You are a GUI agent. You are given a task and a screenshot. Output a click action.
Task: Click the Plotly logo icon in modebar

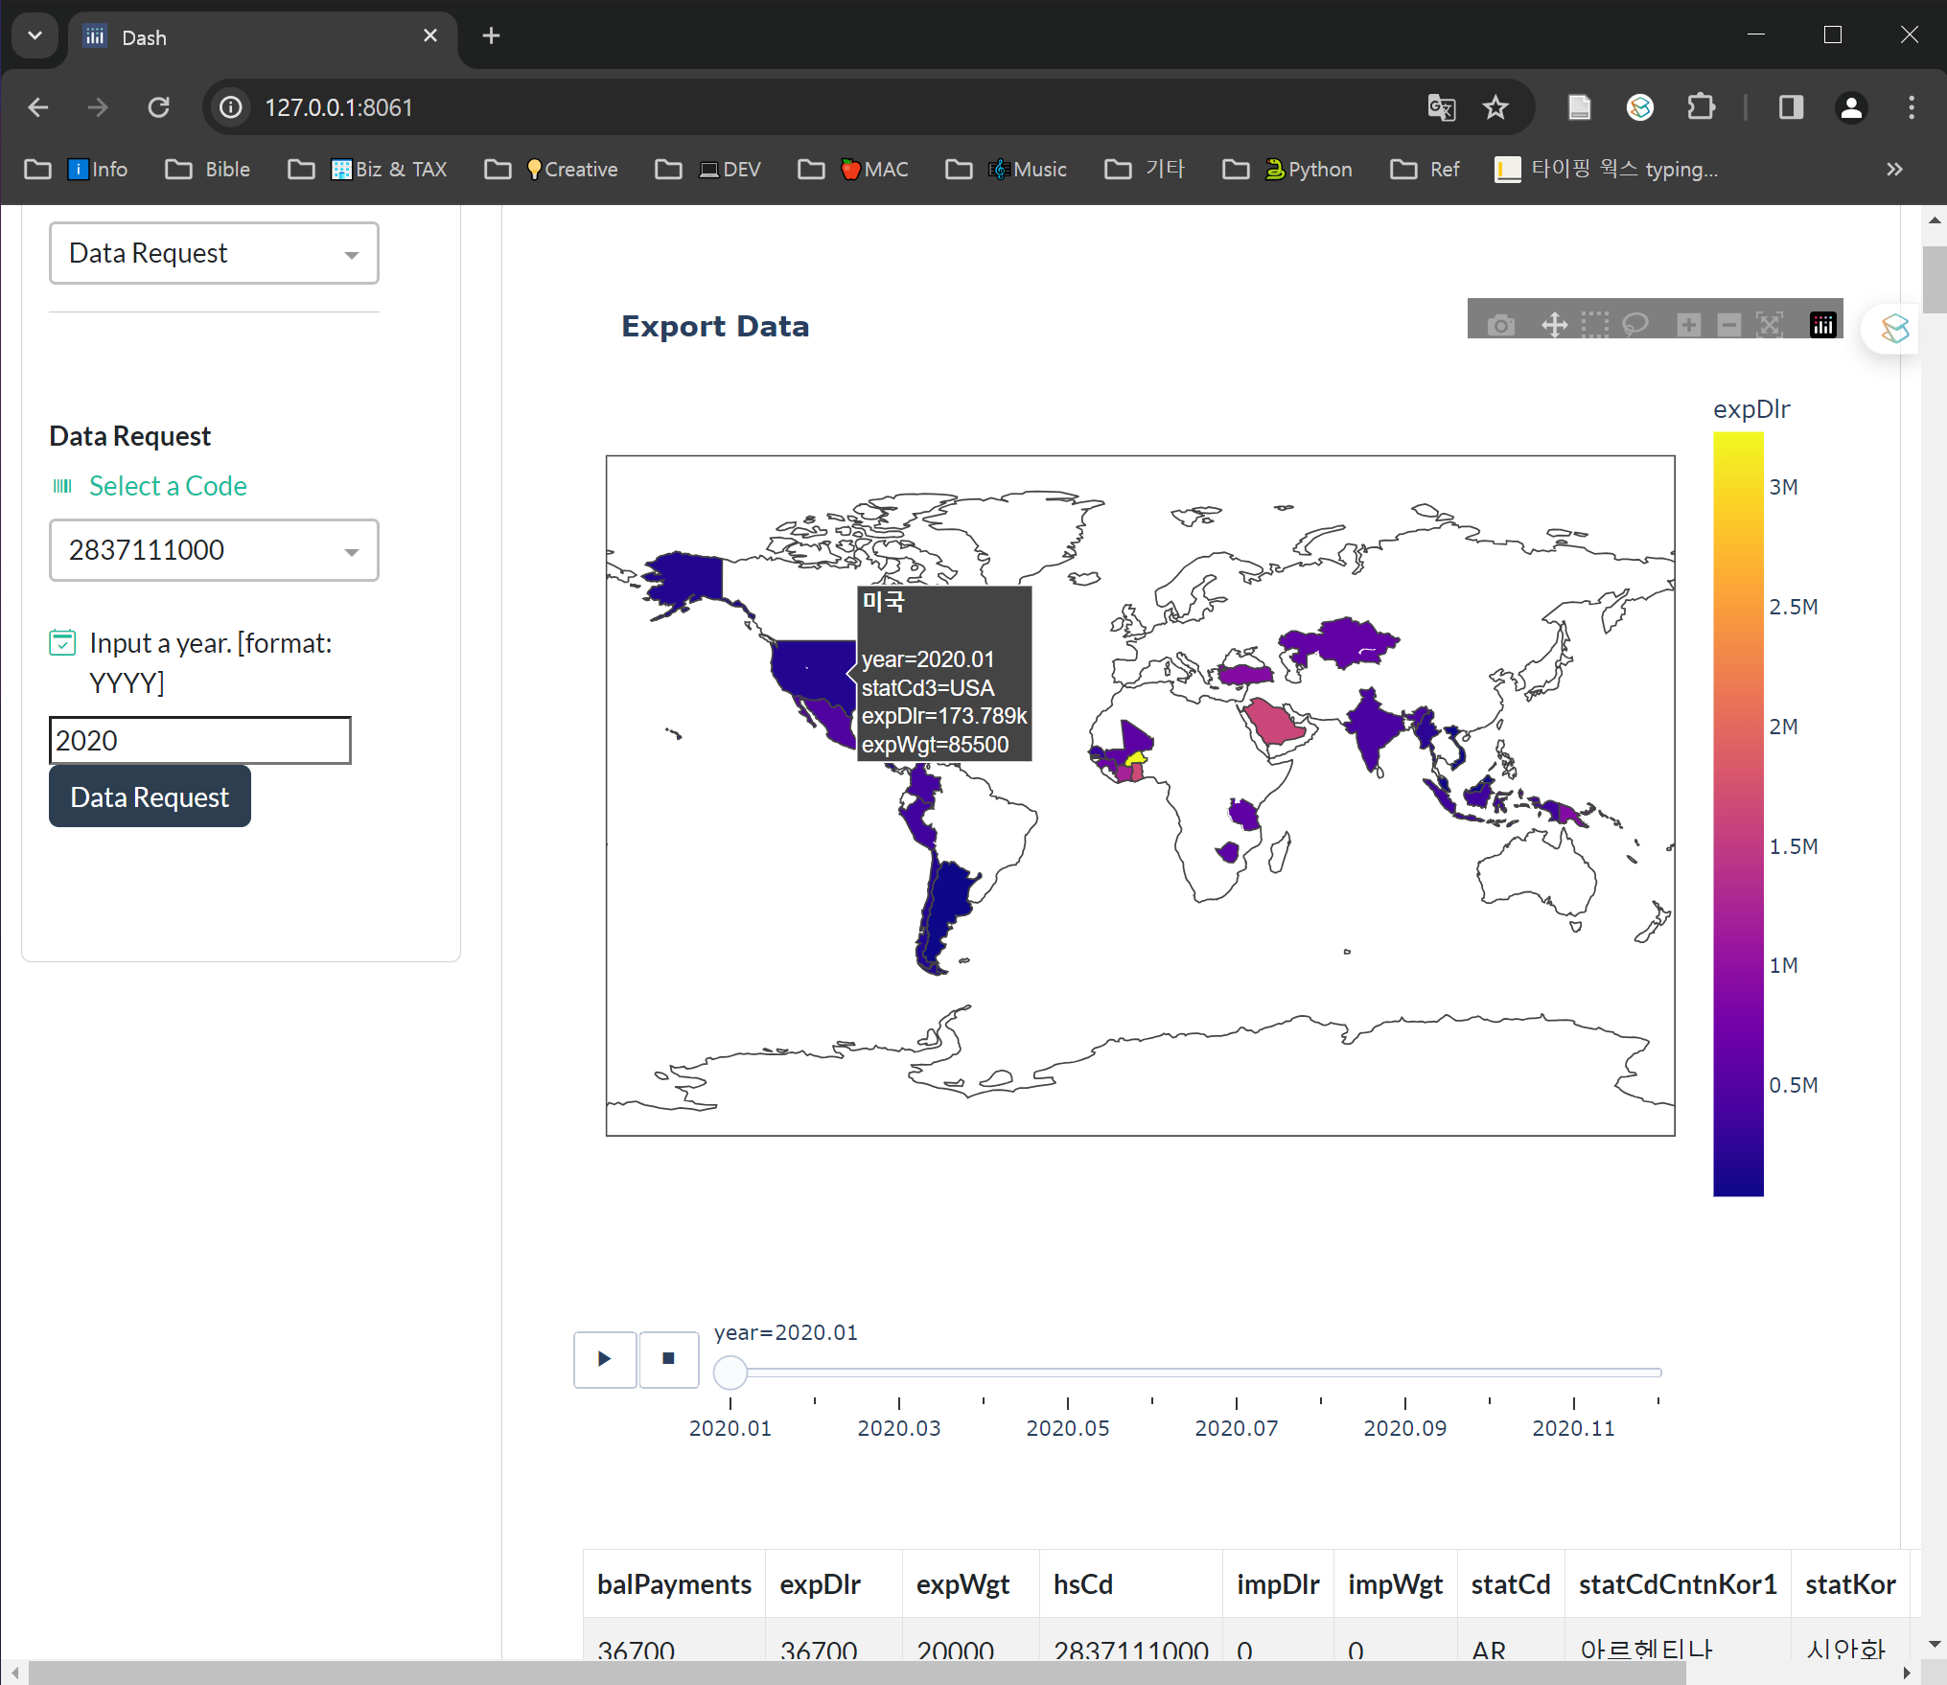pyautogui.click(x=1822, y=325)
